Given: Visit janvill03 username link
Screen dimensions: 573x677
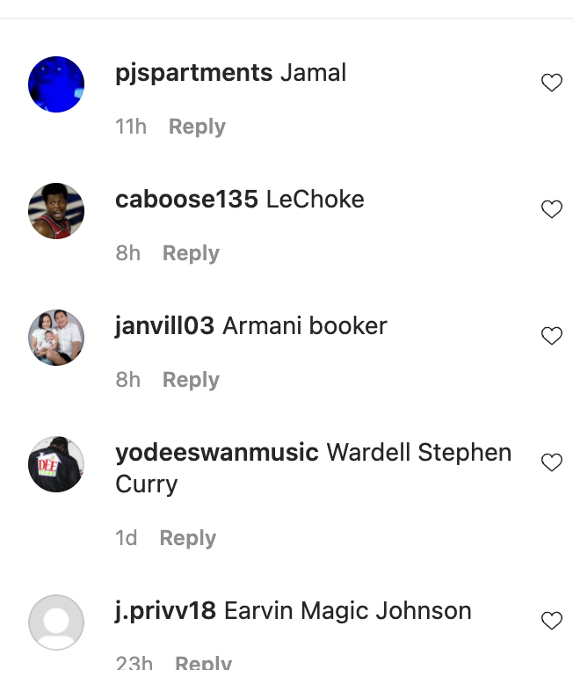Looking at the screenshot, I should (164, 326).
